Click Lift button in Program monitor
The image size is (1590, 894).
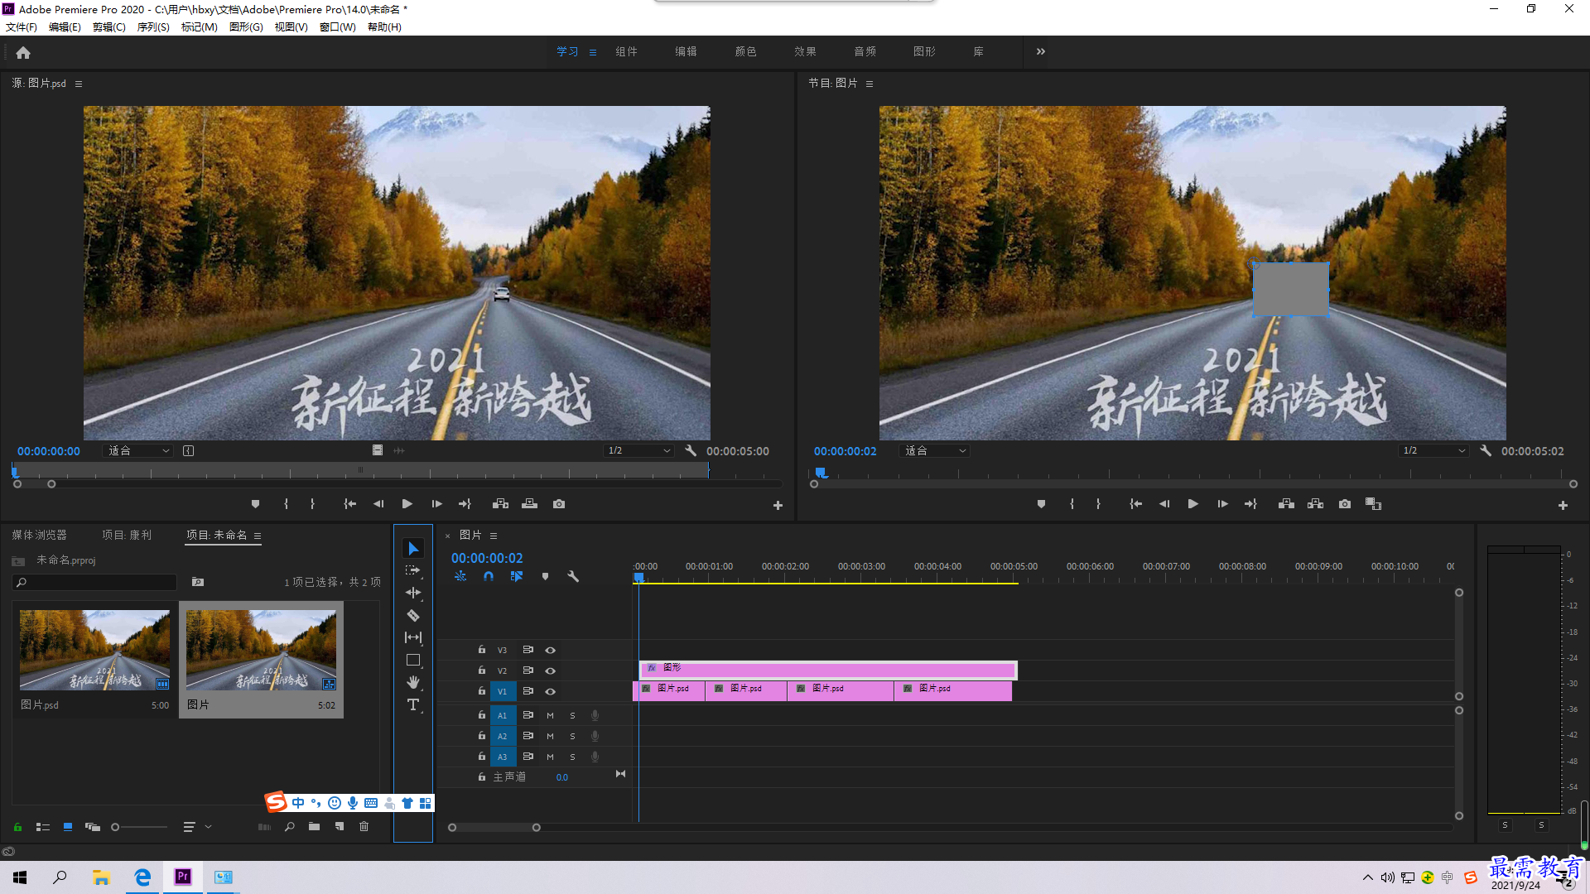1286,504
